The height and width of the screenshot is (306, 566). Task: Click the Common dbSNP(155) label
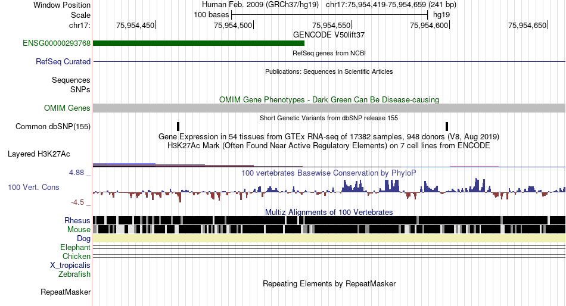click(53, 127)
